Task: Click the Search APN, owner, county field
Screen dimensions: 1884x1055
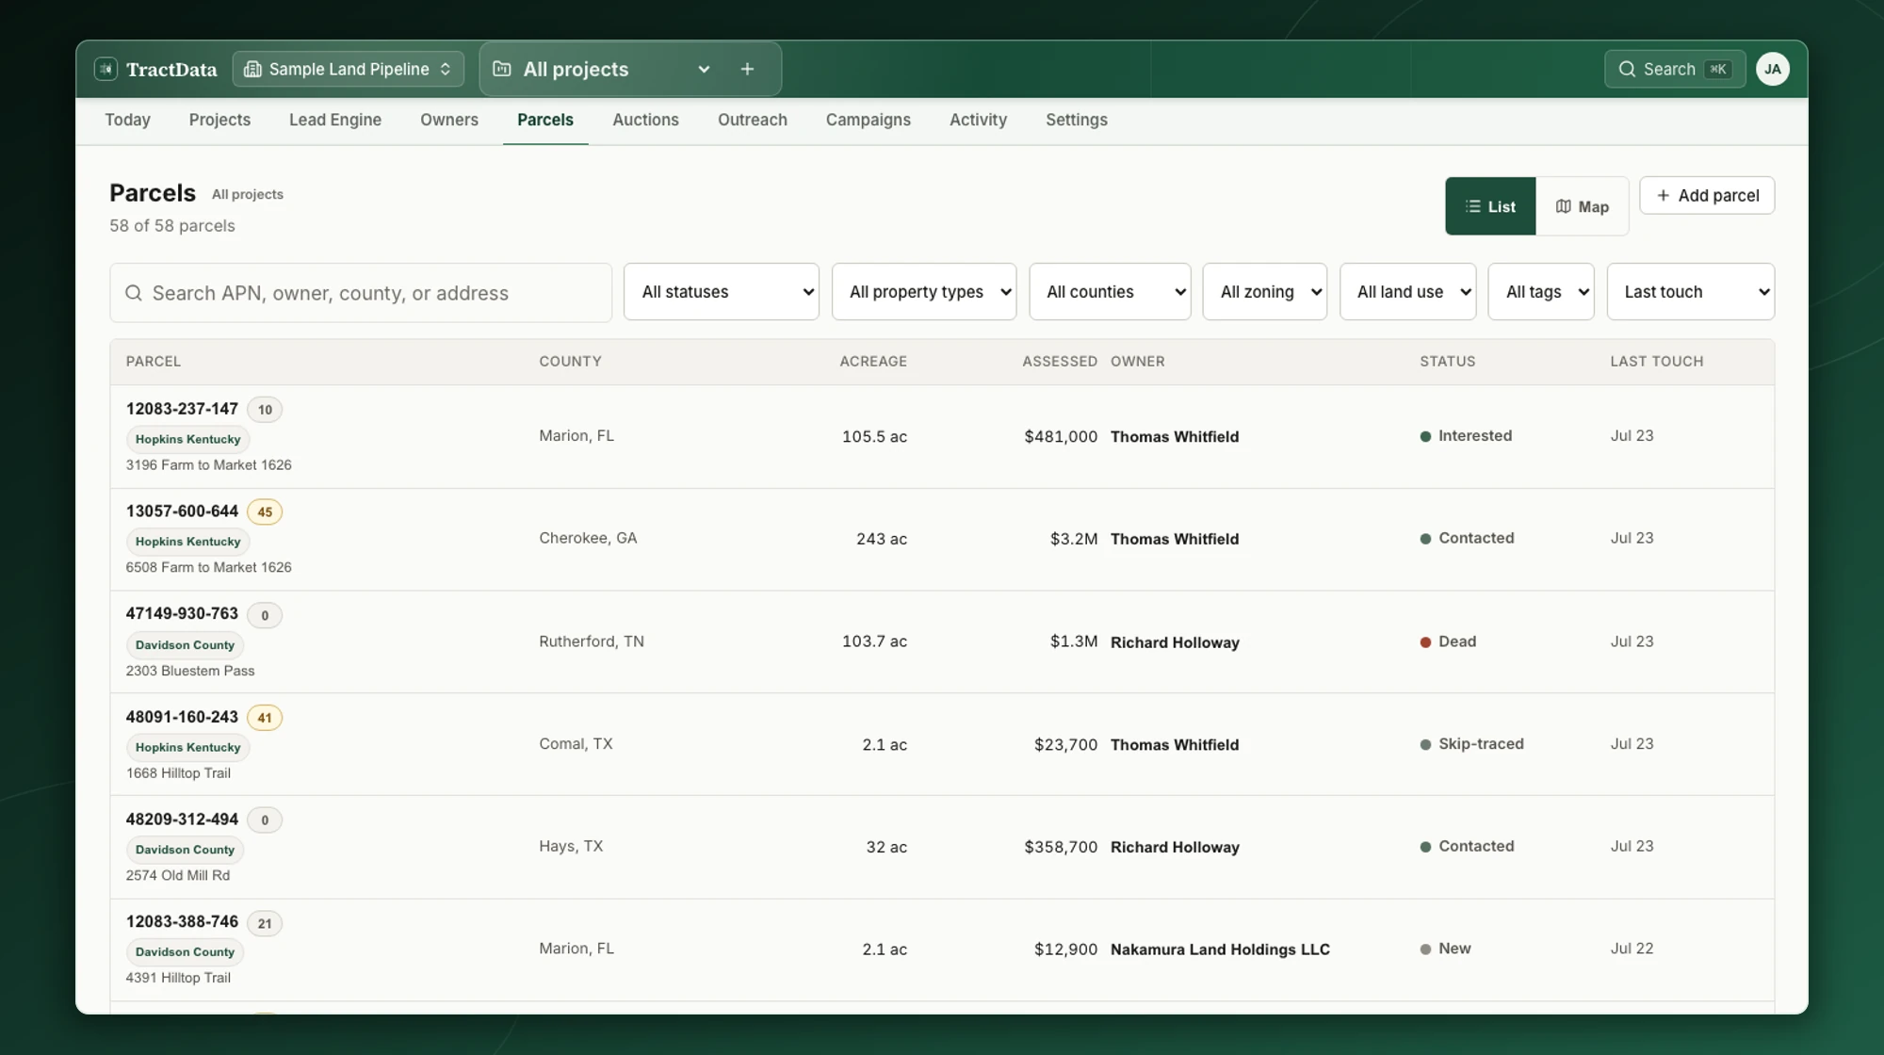Action: click(361, 293)
